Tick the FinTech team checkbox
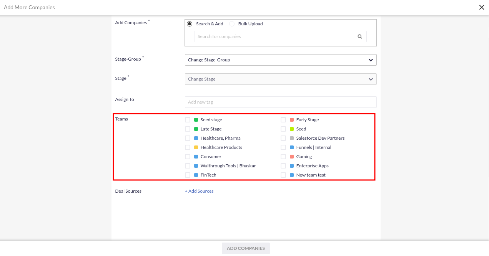The image size is (489, 256). point(188,175)
